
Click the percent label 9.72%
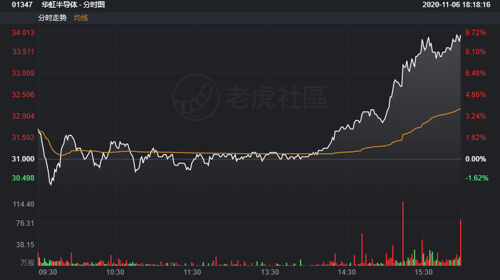point(476,33)
